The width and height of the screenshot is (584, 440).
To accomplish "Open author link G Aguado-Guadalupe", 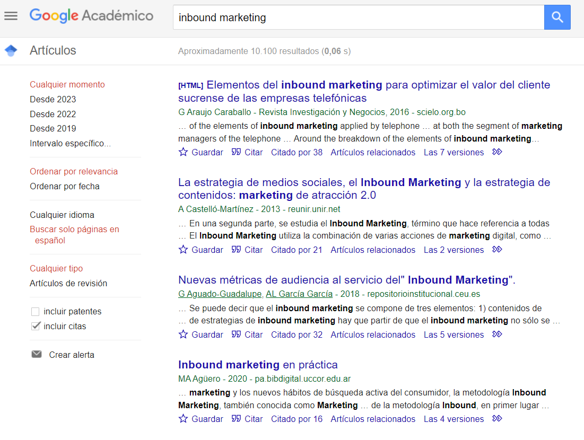I will coord(220,294).
